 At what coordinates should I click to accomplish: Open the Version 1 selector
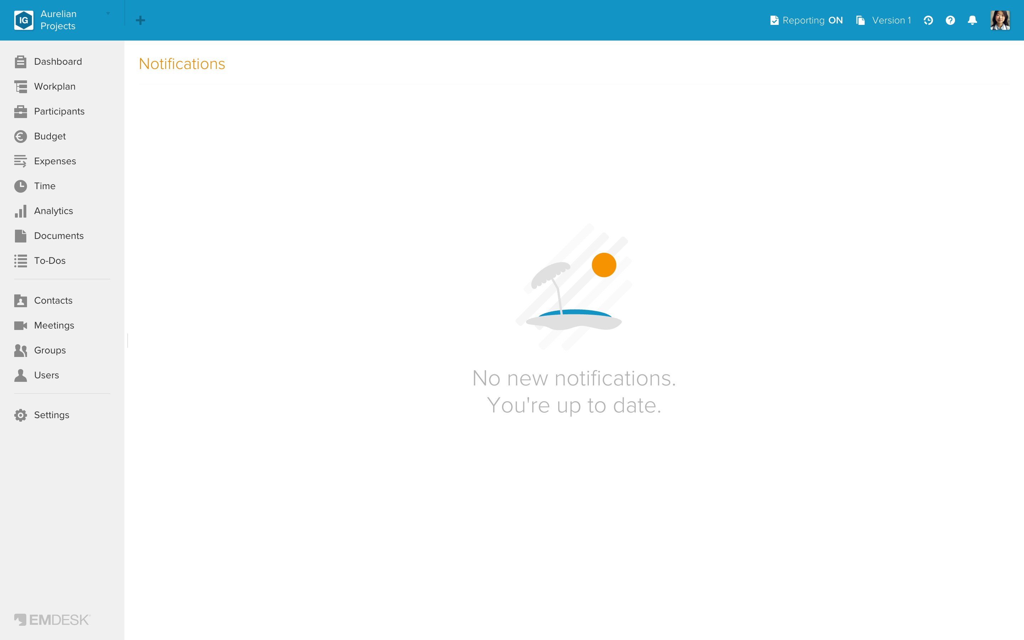click(x=883, y=20)
